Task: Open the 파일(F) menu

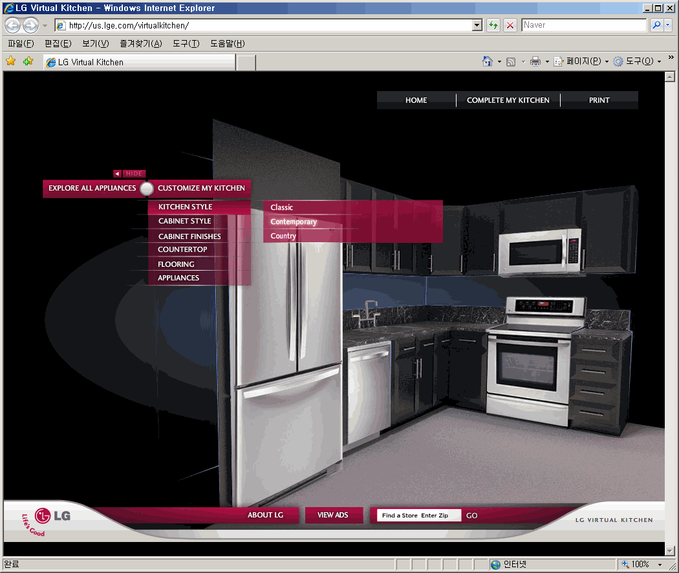Action: (x=21, y=43)
